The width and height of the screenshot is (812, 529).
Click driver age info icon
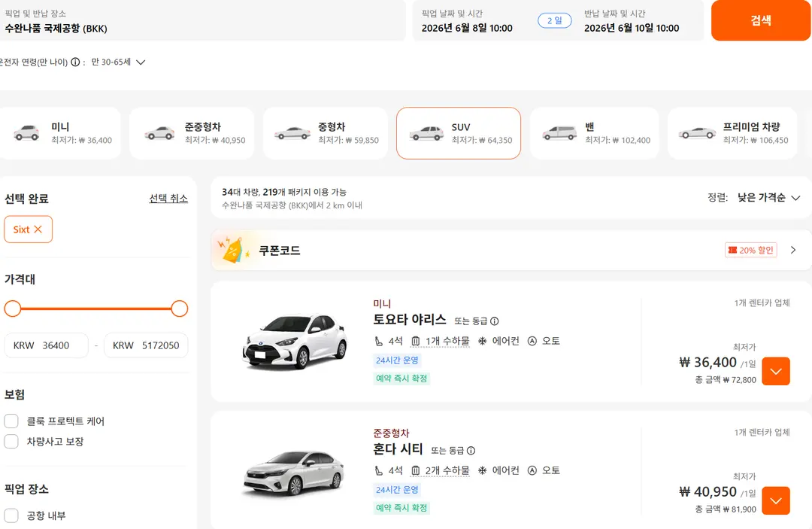click(x=75, y=62)
